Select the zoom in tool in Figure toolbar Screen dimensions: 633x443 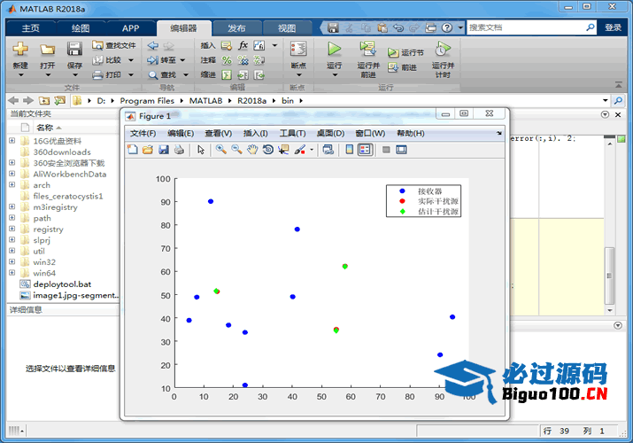click(x=220, y=150)
